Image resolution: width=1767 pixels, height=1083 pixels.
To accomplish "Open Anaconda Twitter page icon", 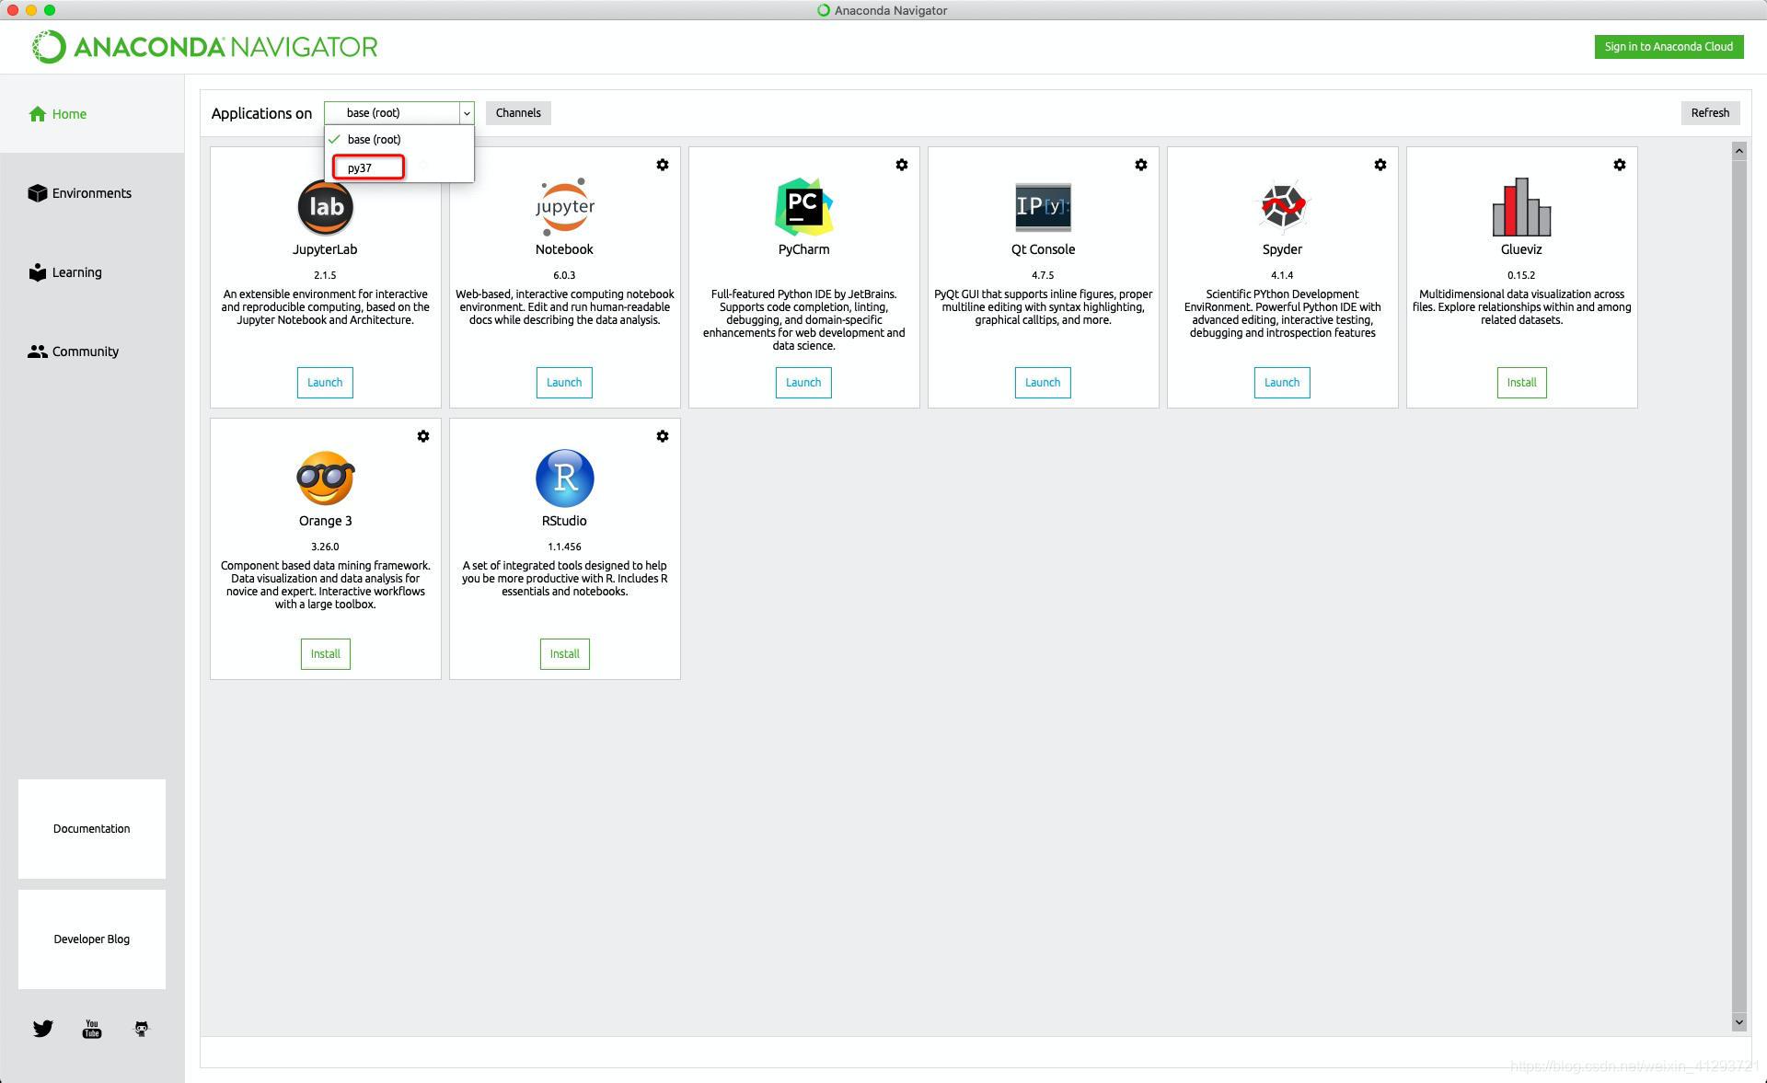I will (x=43, y=1029).
